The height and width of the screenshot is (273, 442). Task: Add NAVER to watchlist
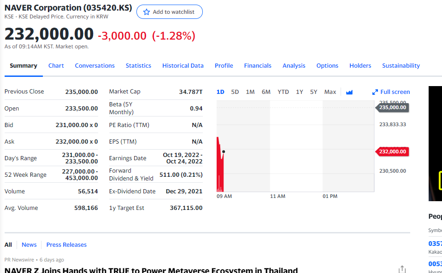170,12
